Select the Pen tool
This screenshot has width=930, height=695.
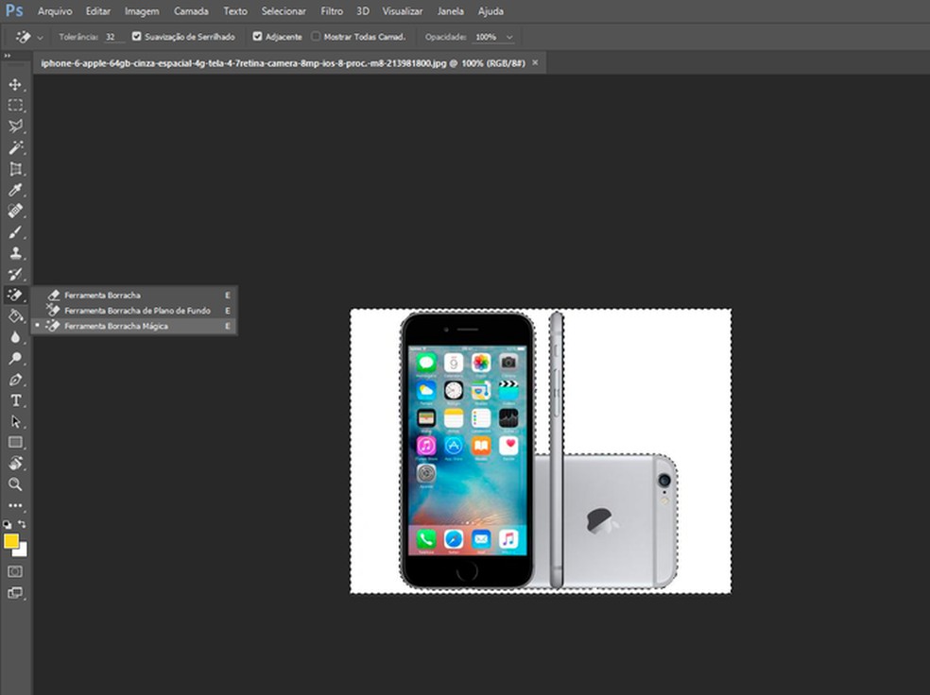pos(15,380)
